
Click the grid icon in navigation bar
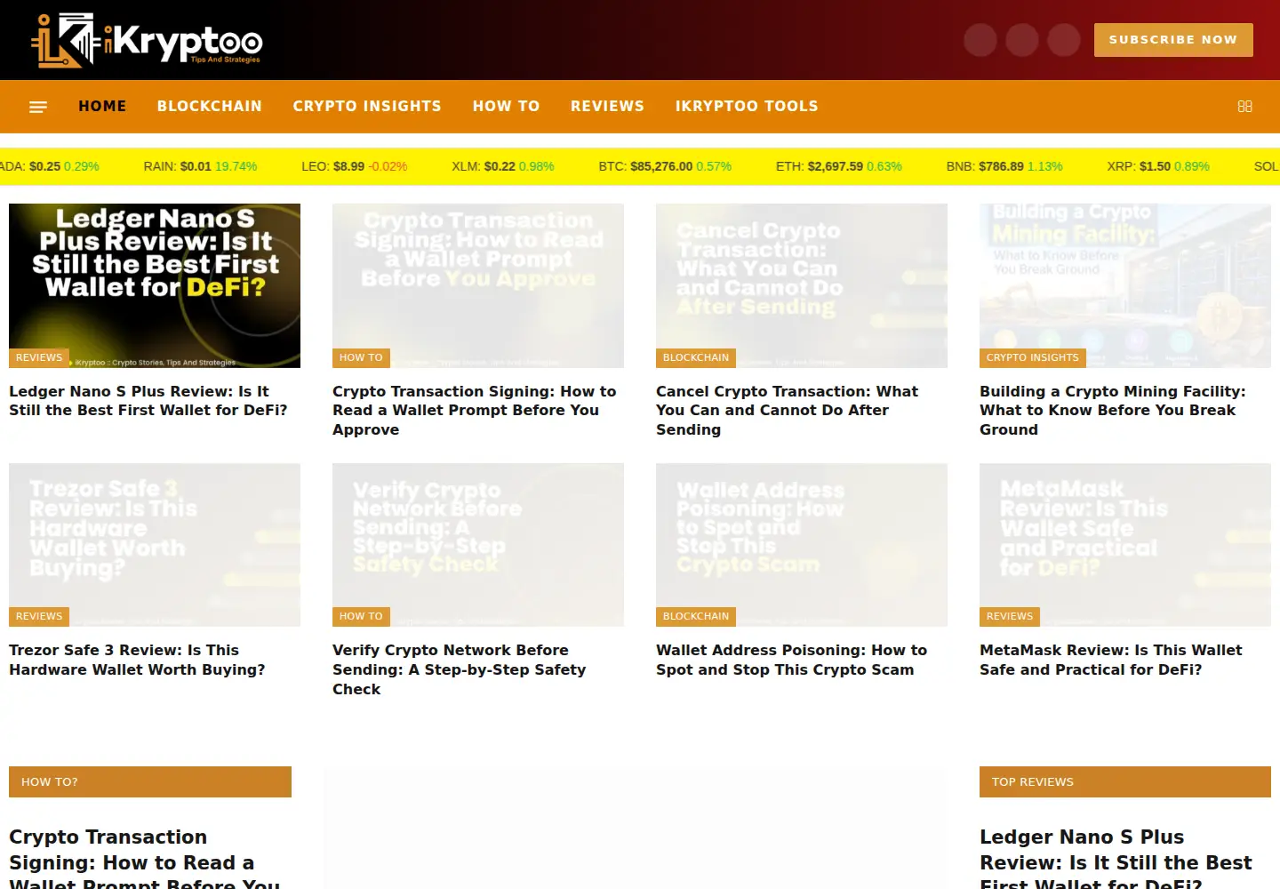point(1244,107)
